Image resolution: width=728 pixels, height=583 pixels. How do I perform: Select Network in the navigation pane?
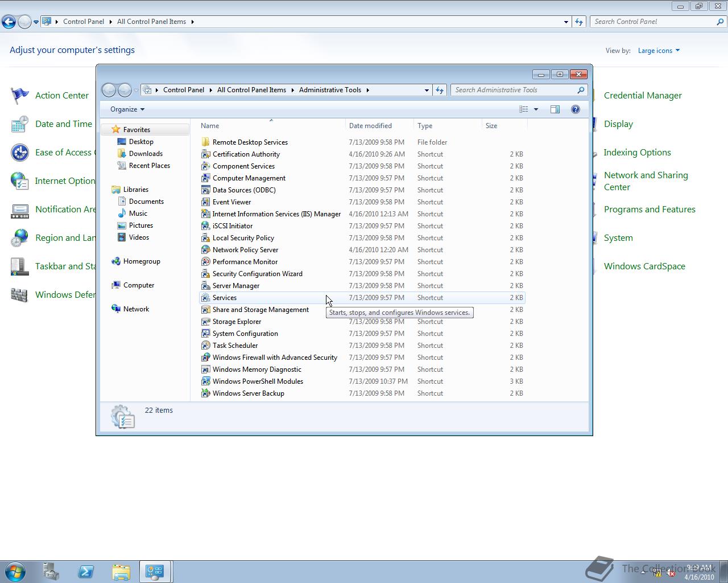136,309
